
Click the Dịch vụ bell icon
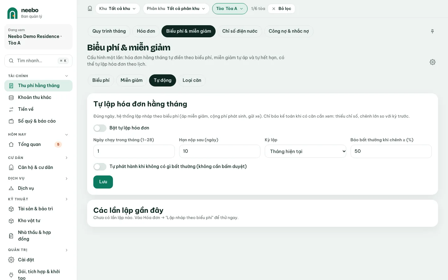pyautogui.click(x=11, y=188)
